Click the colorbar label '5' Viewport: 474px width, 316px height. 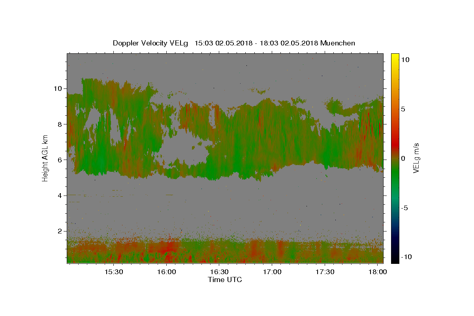[x=404, y=109]
